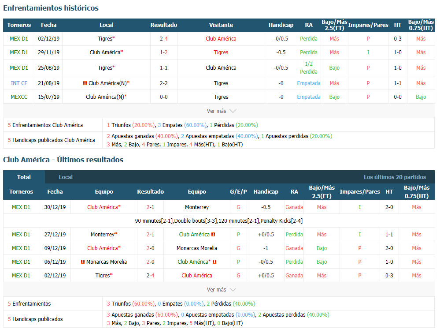Open MEXCC tournament link
This screenshot has height=329, width=440.
(19, 97)
